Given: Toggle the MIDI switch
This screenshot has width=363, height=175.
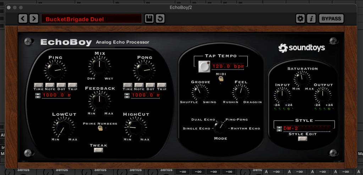Looking at the screenshot, I should 221,79.
